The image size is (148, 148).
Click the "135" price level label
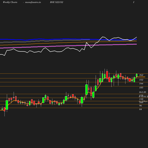(x=141, y=88)
